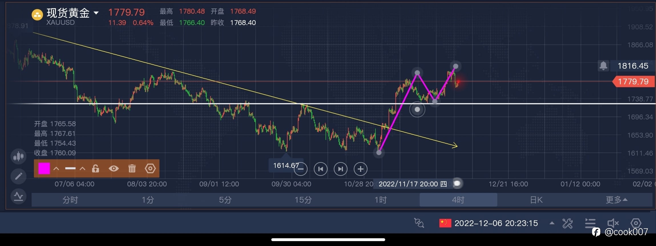
Task: Switch to the 1分 timeframe tab
Action: [x=148, y=200]
